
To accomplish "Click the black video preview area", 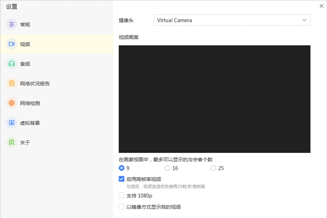I will click(214, 99).
